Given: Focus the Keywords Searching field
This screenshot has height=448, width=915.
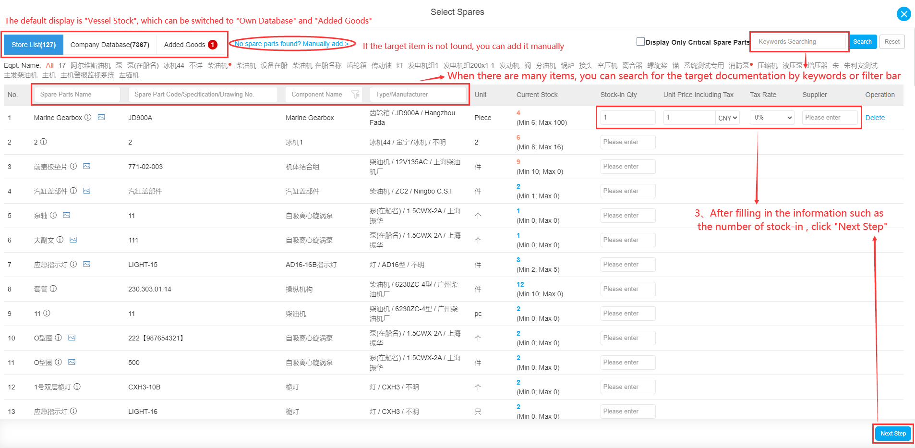Looking at the screenshot, I should tap(799, 42).
